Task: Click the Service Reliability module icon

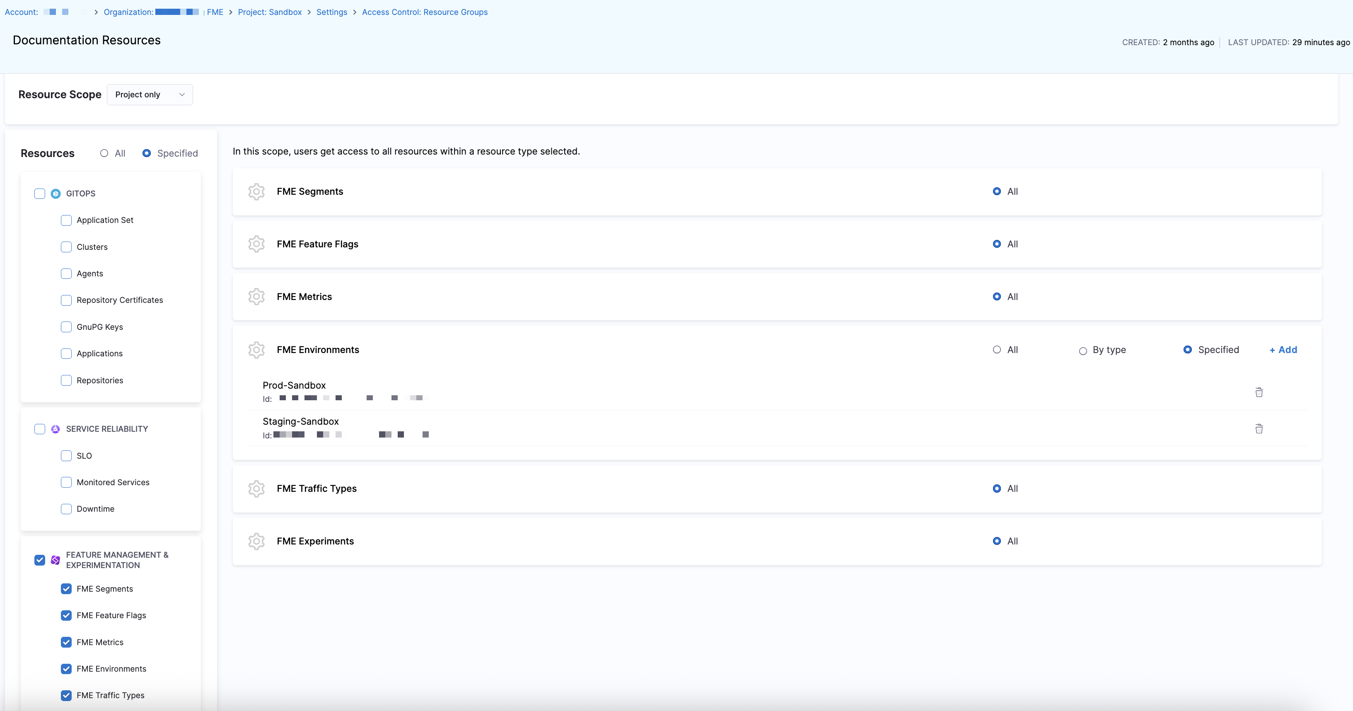Action: coord(56,429)
